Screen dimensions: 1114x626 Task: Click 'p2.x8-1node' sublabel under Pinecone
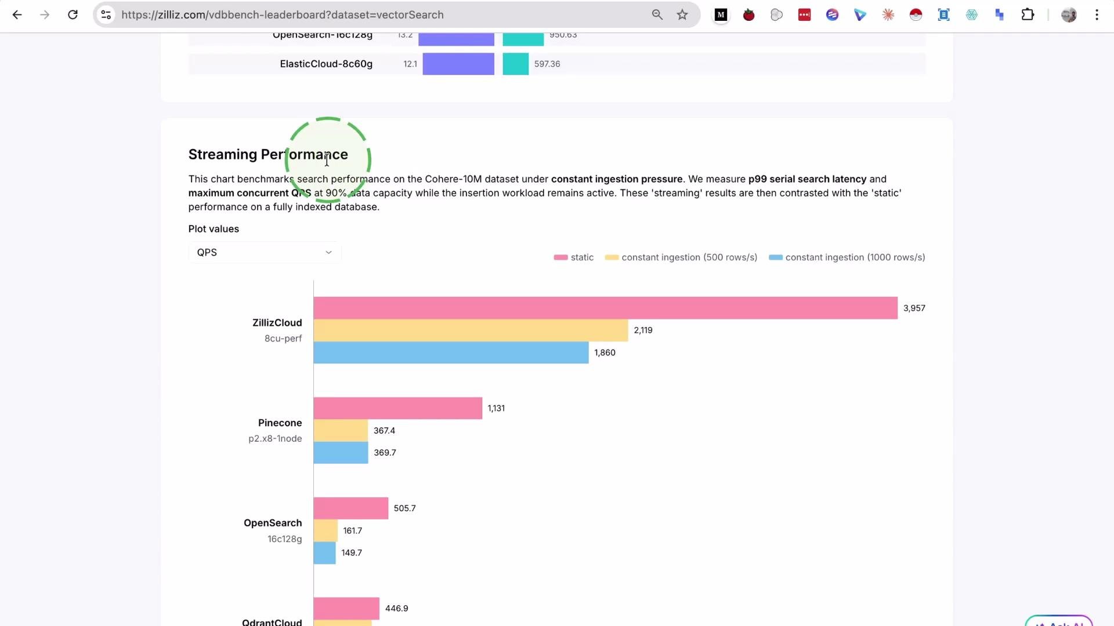tap(275, 439)
